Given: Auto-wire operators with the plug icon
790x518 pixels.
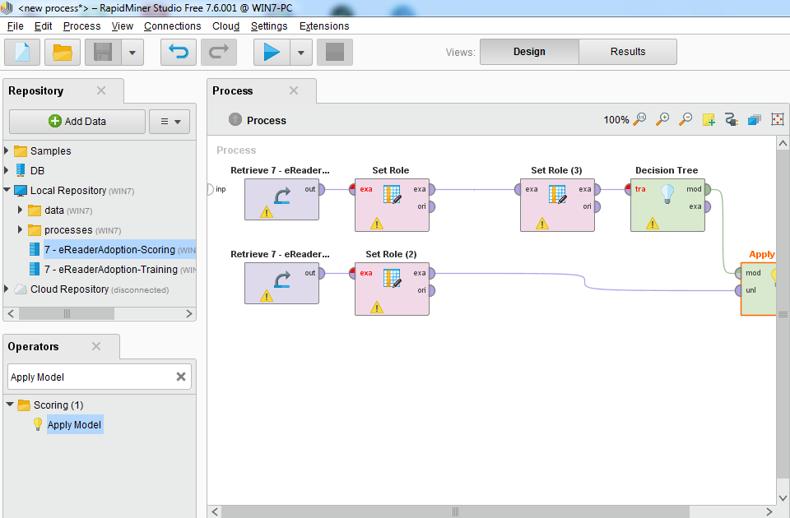Looking at the screenshot, I should [x=732, y=119].
